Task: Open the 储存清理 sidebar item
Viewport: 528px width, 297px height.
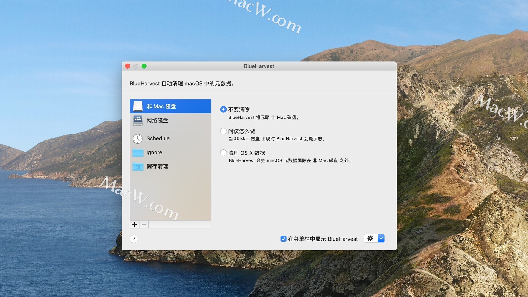Action: click(170, 166)
